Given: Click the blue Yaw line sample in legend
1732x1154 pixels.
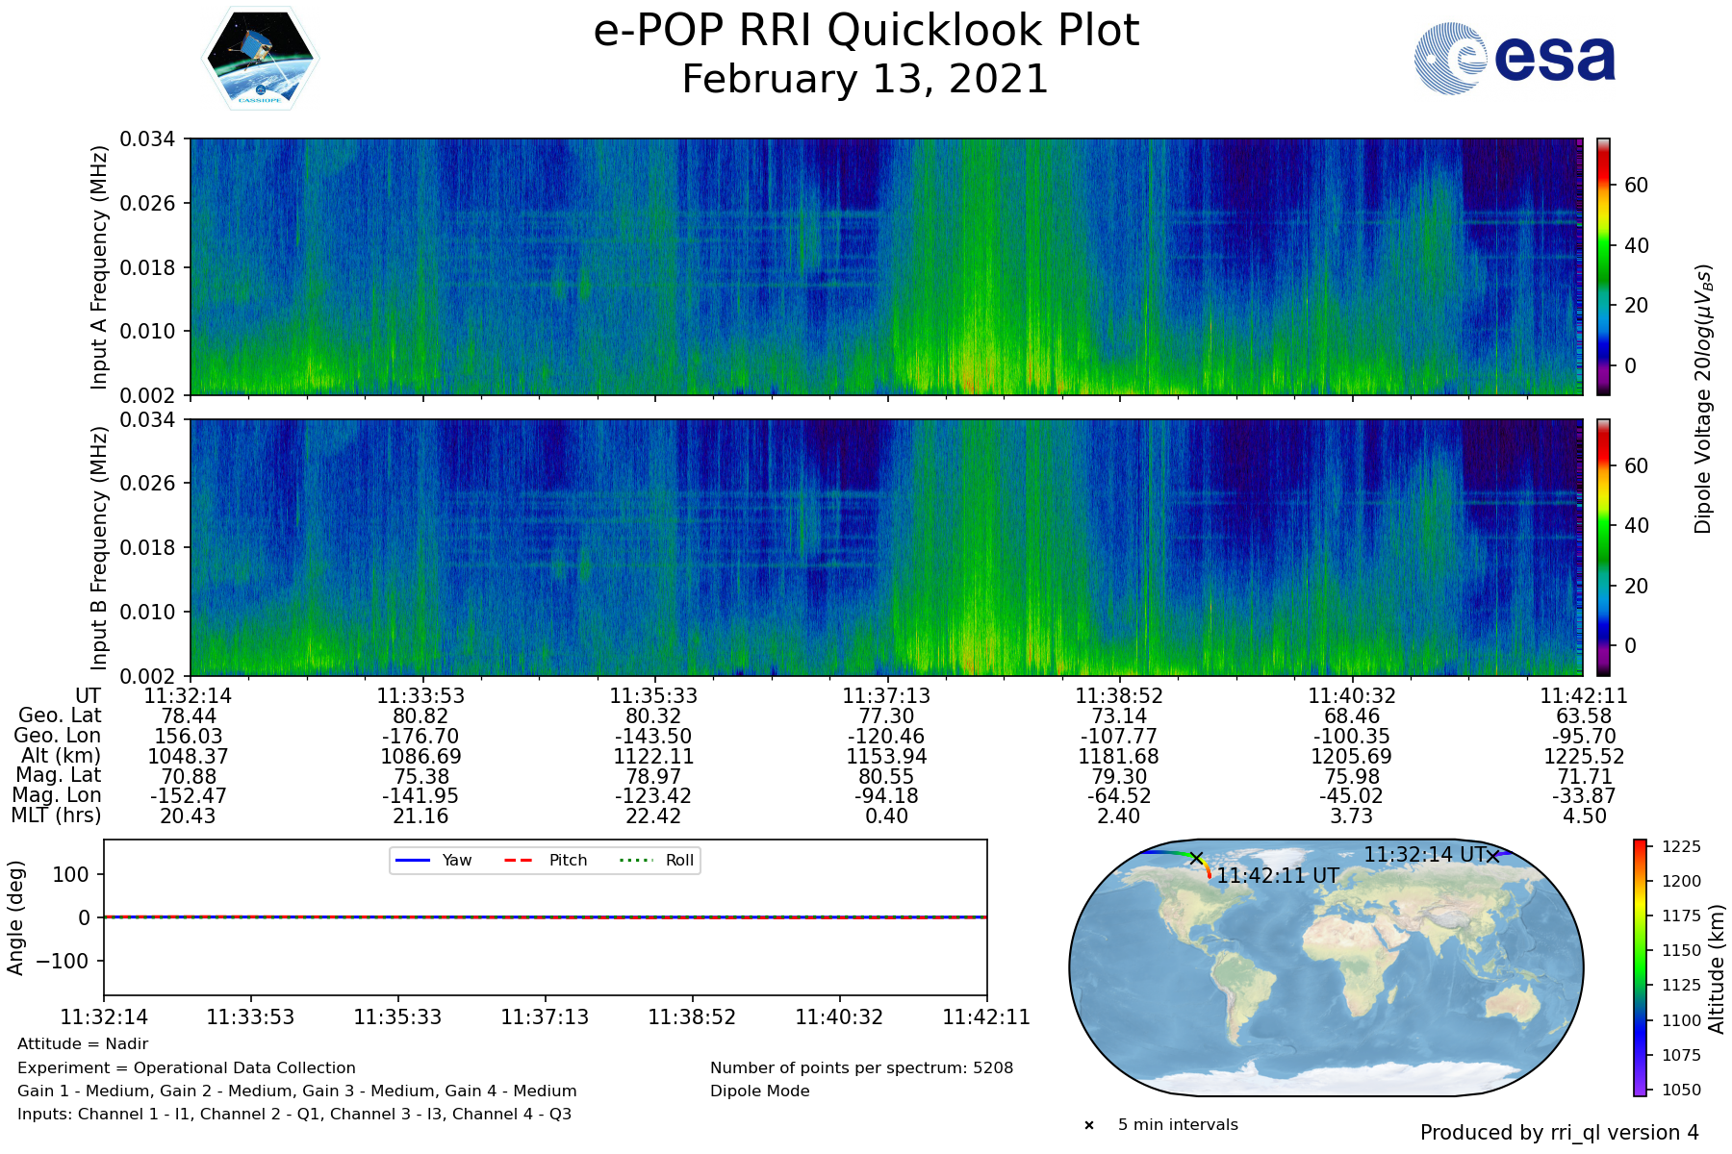Looking at the screenshot, I should point(412,860).
